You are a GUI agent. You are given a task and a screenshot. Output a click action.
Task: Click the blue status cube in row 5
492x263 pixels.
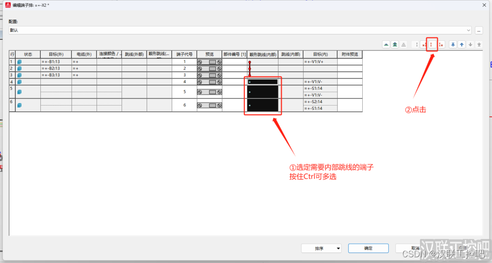20,92
